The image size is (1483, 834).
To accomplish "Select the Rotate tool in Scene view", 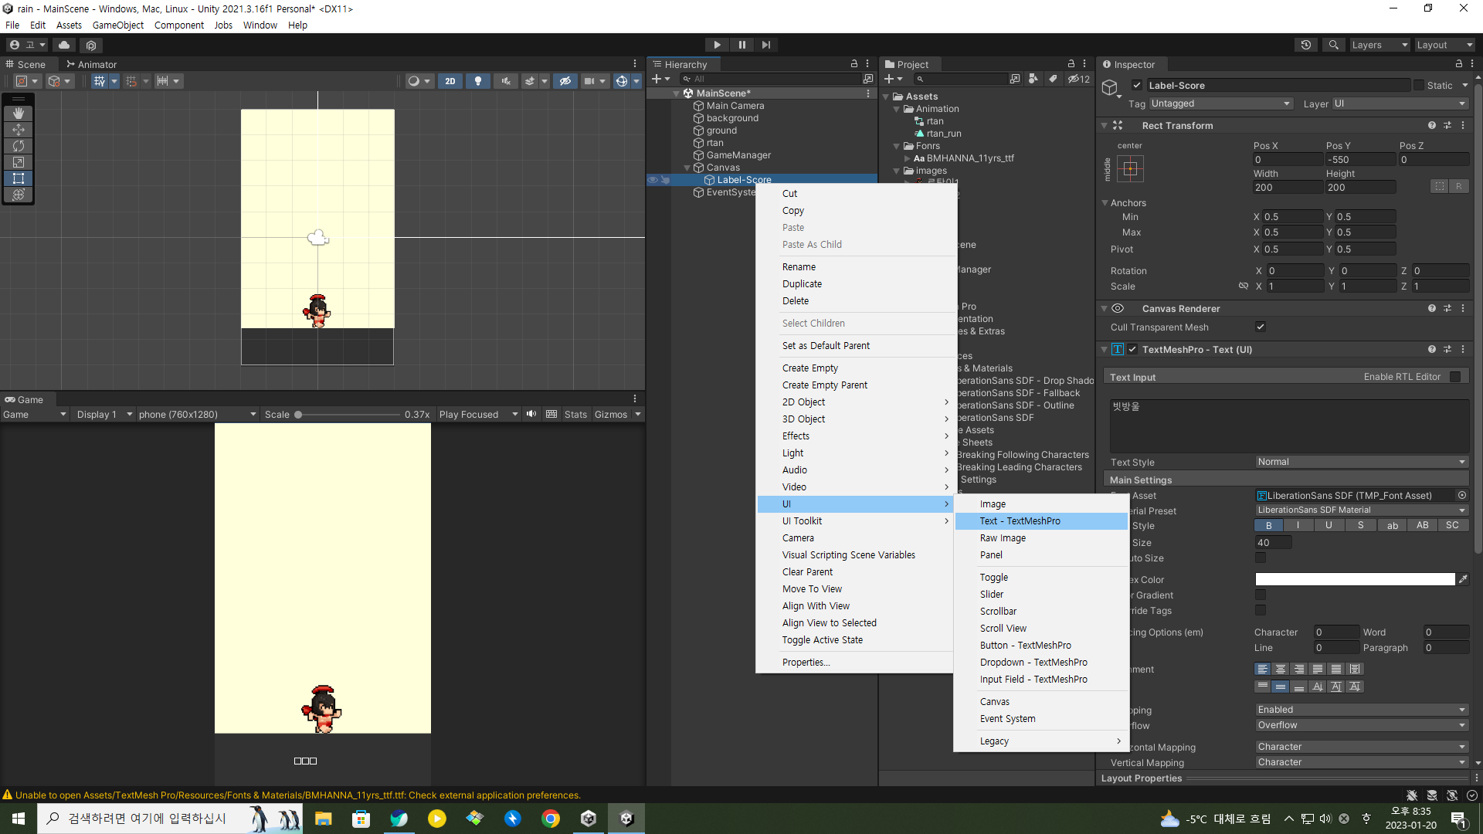I will pyautogui.click(x=19, y=146).
